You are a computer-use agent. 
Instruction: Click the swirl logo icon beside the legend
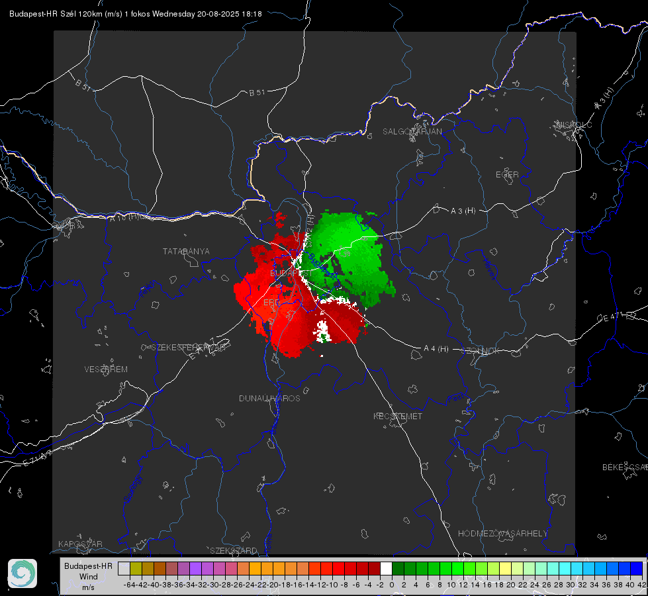[23, 573]
